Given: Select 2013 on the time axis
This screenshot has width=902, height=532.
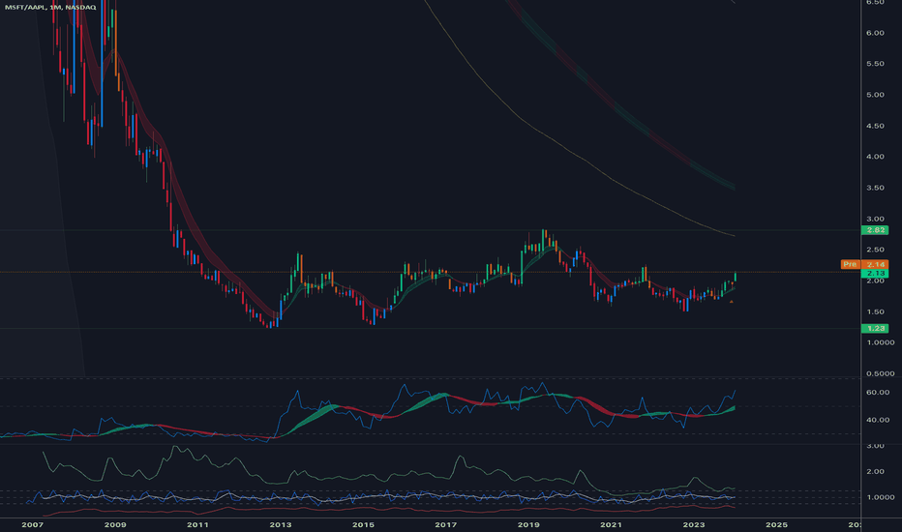Looking at the screenshot, I should (280, 524).
